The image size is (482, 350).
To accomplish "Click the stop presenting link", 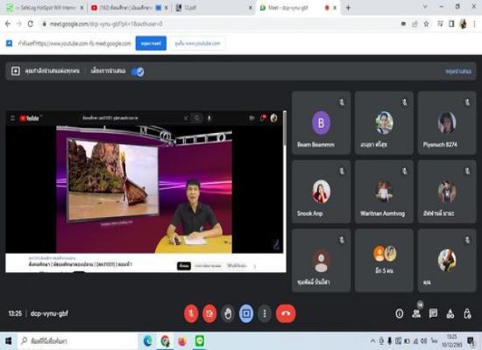I will (458, 72).
